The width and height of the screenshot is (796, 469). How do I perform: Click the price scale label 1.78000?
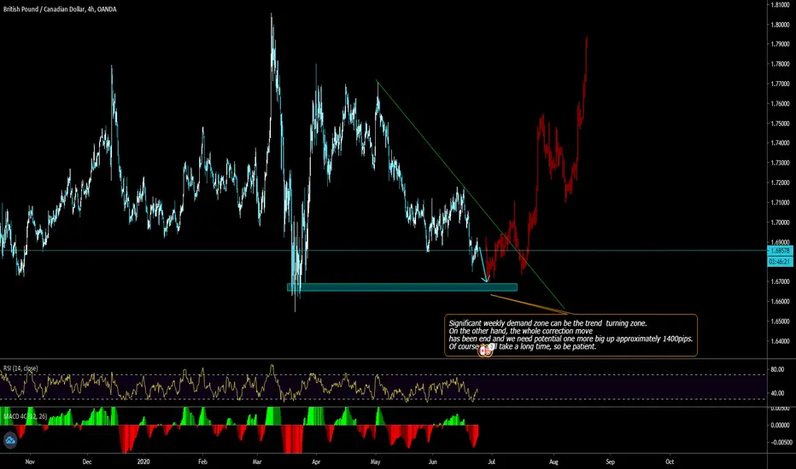pyautogui.click(x=780, y=64)
